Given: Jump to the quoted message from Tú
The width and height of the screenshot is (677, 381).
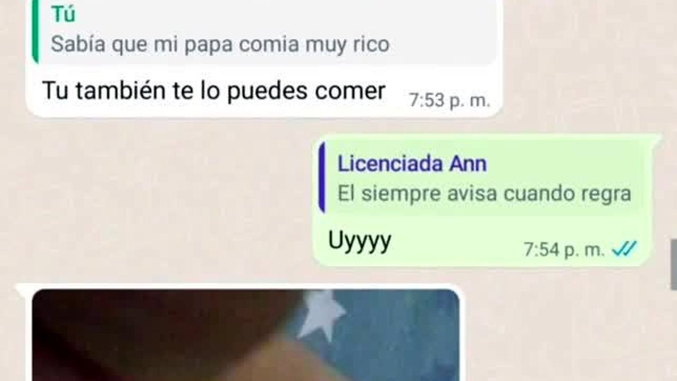Looking at the screenshot, I should pos(264,32).
